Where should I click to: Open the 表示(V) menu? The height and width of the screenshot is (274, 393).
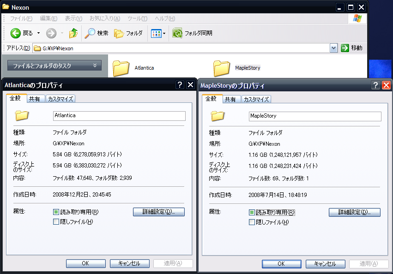[x=73, y=18]
